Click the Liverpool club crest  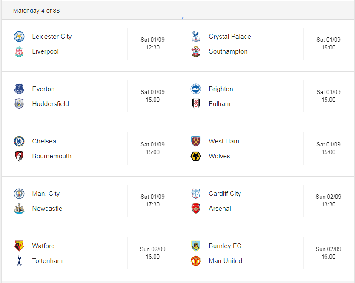[19, 51]
